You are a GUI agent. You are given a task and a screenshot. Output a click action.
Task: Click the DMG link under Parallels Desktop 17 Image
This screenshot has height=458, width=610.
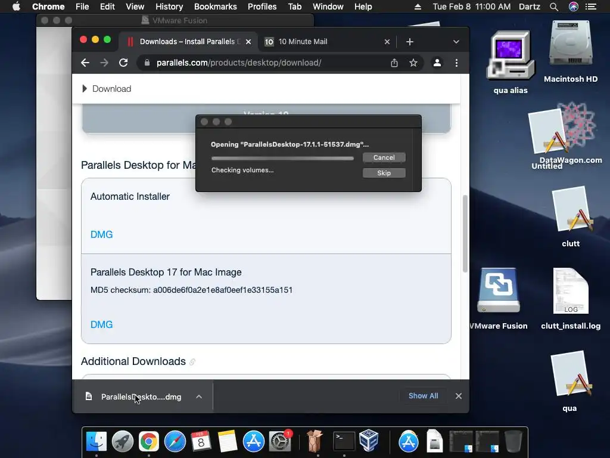pos(101,324)
